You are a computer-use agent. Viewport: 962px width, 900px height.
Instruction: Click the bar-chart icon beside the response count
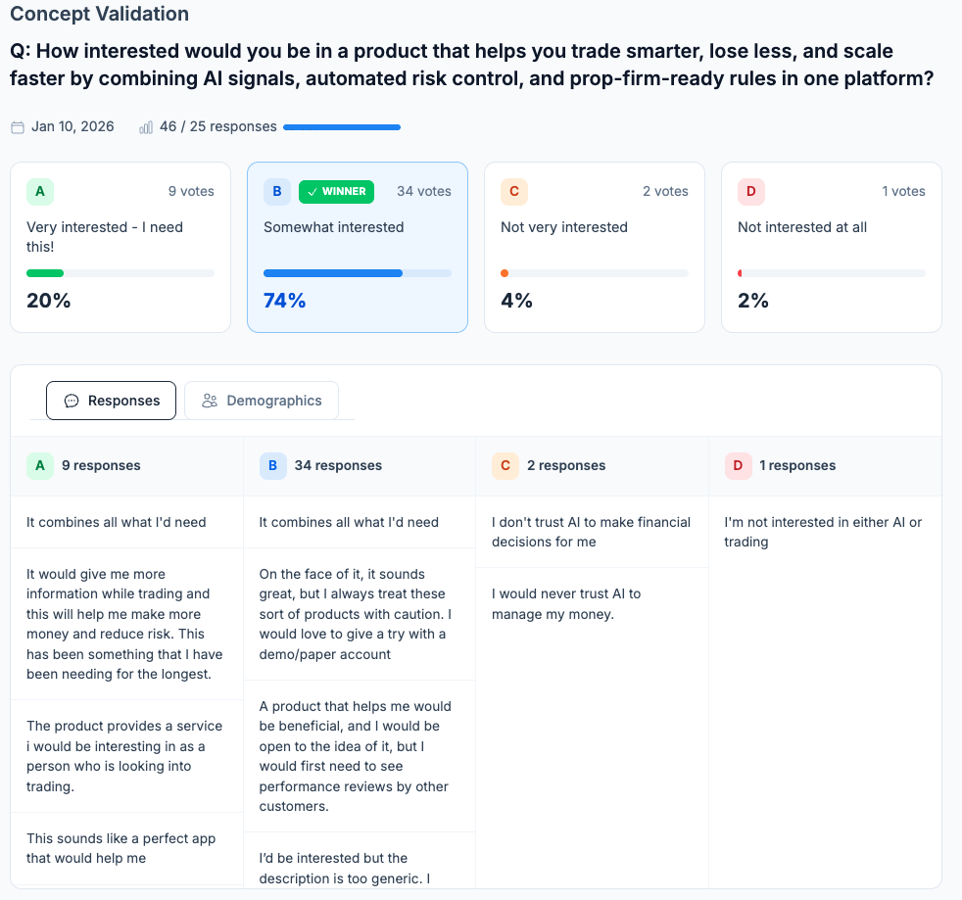point(145,126)
